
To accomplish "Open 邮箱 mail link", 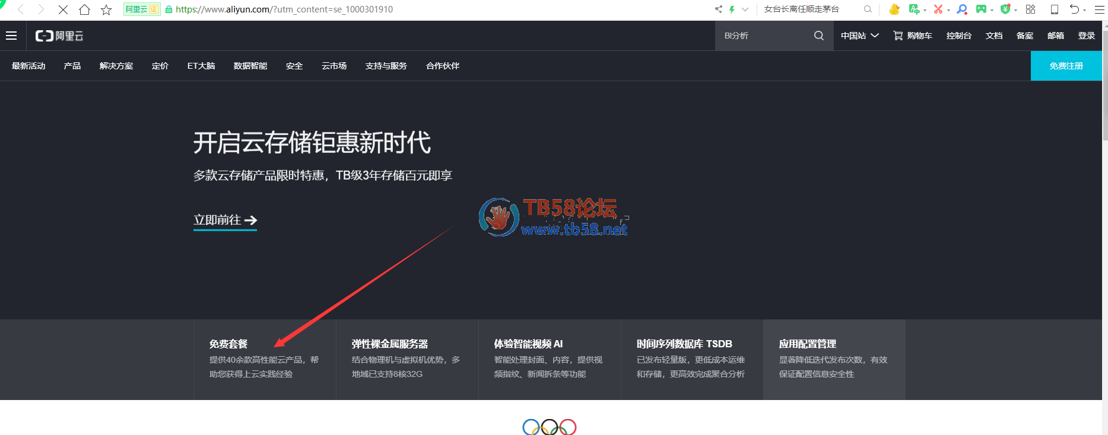I will pyautogui.click(x=1056, y=36).
